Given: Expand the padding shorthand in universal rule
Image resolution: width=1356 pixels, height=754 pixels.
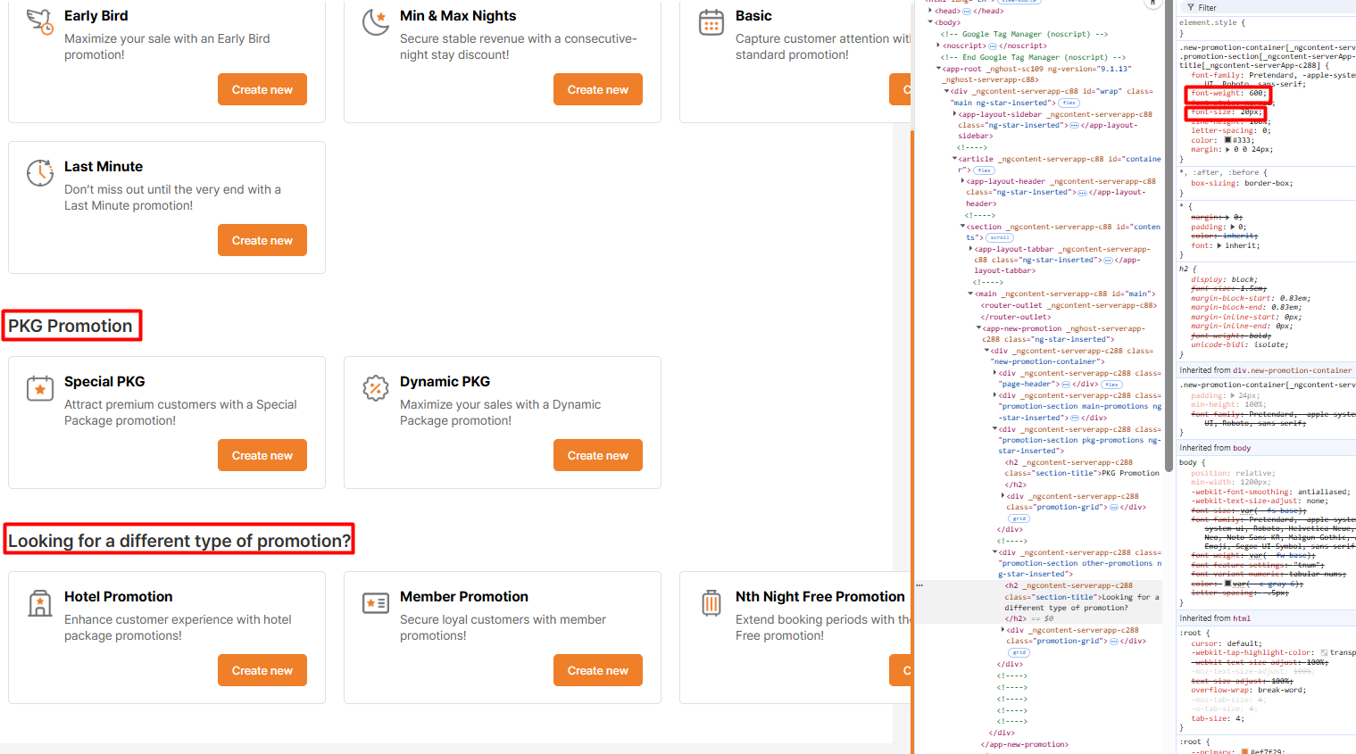Looking at the screenshot, I should click(1231, 227).
